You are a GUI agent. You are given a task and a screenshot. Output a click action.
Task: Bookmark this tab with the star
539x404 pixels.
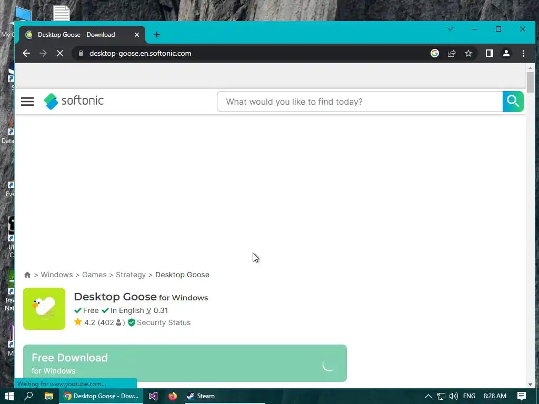[468, 53]
